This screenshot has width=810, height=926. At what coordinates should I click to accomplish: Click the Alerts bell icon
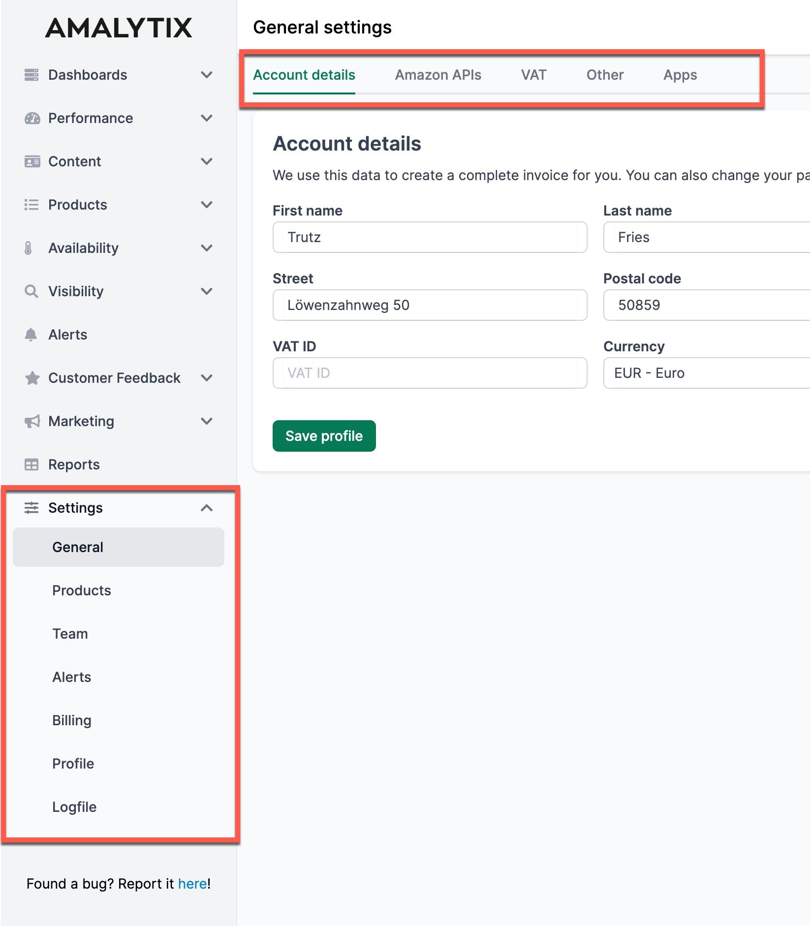click(x=31, y=335)
